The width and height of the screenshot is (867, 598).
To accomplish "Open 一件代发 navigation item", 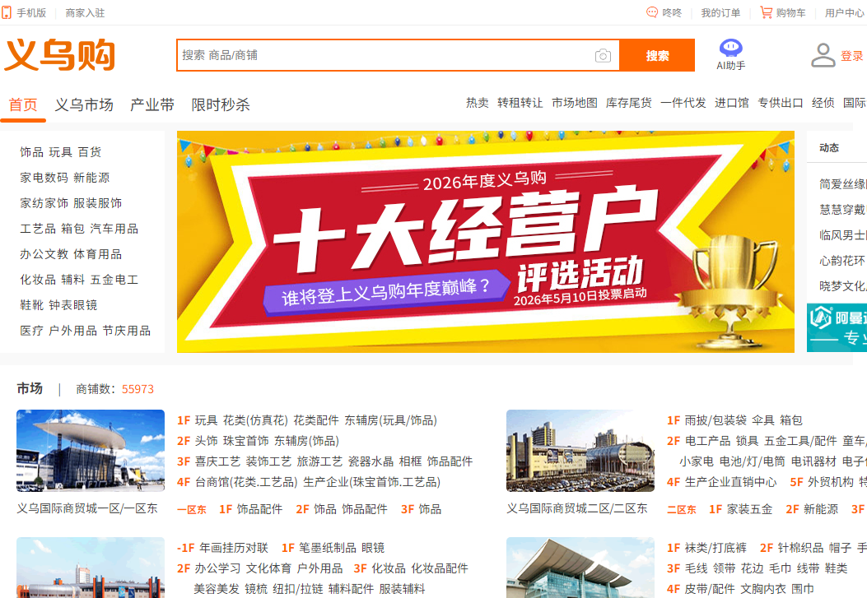I will (x=683, y=103).
